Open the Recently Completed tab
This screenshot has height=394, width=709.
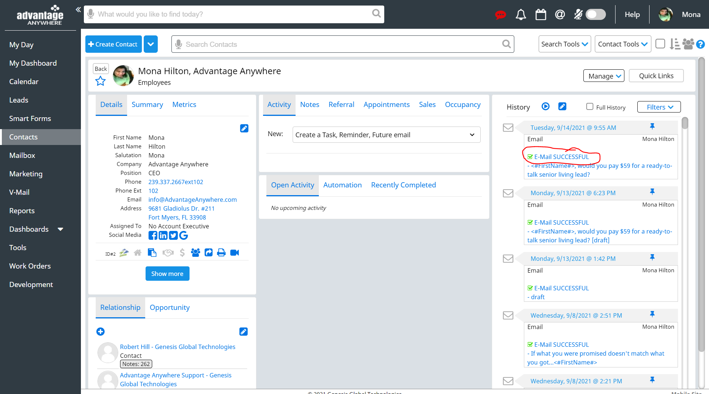pyautogui.click(x=403, y=185)
